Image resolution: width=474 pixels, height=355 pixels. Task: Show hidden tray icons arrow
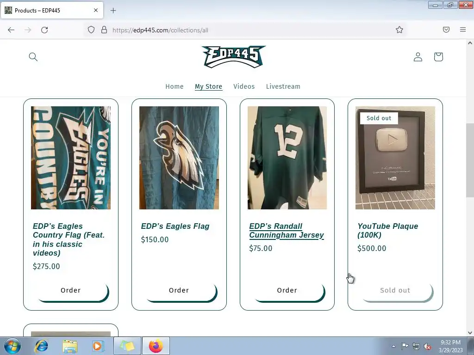393,346
